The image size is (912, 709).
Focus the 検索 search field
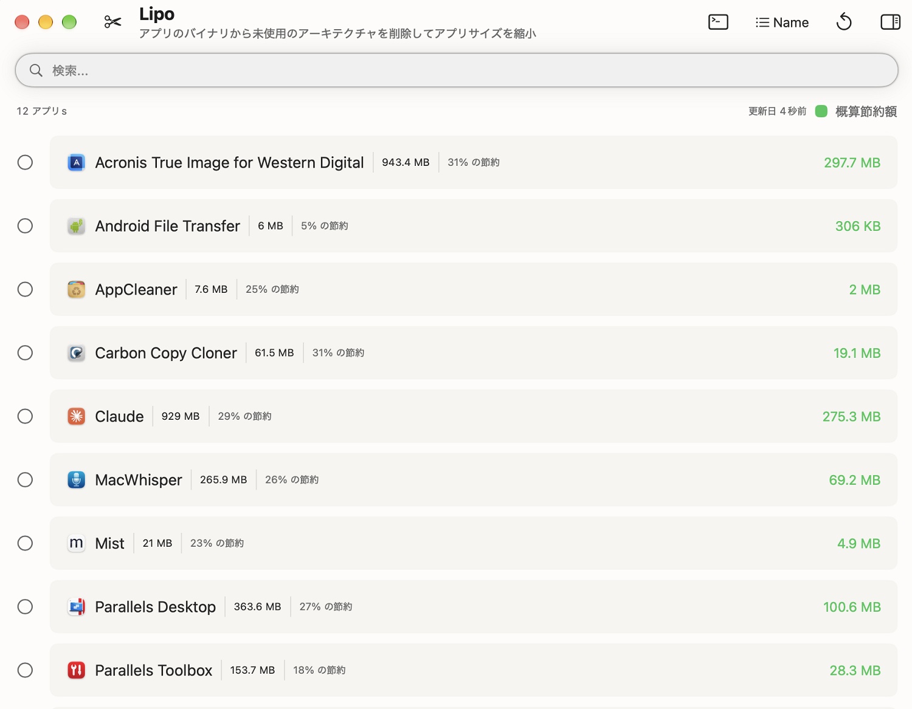457,70
